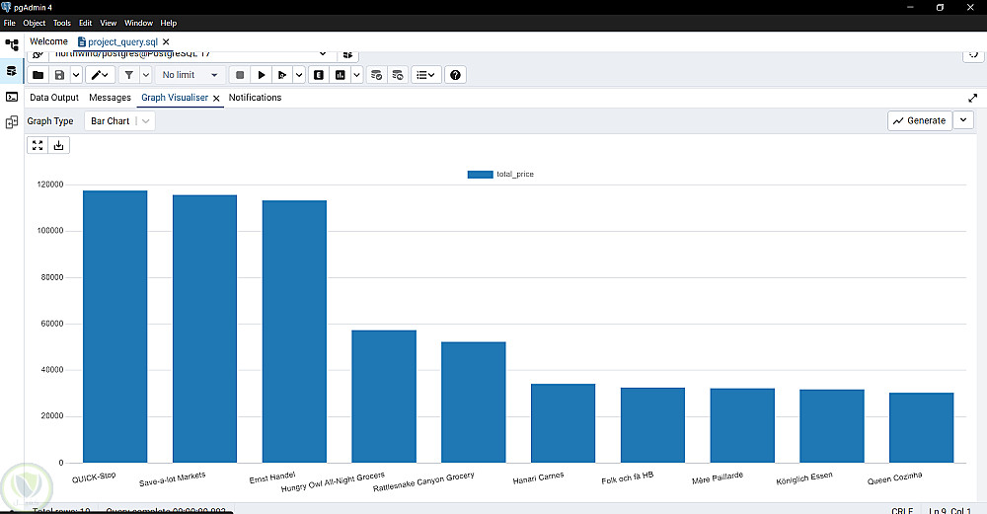Click the 'Königlich Essen' axis label
Image resolution: width=987 pixels, height=514 pixels.
(x=804, y=478)
